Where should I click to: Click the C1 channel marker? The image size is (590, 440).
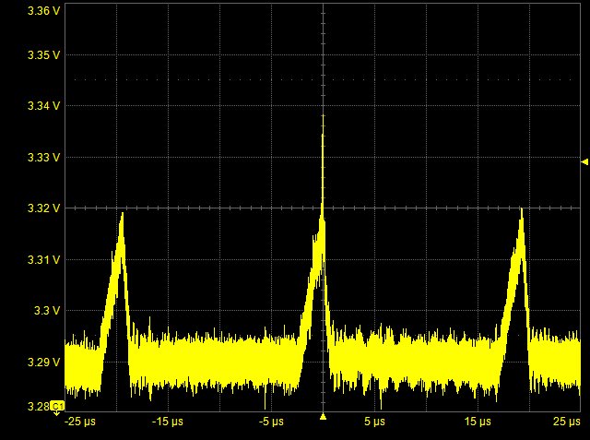tap(57, 406)
